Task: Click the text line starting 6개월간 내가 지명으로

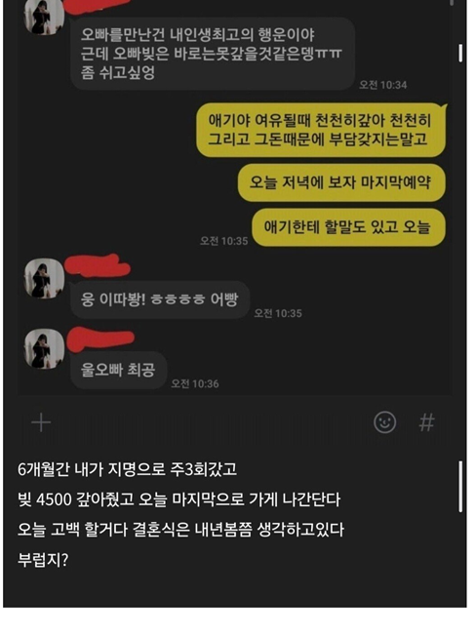Action: pos(127,470)
